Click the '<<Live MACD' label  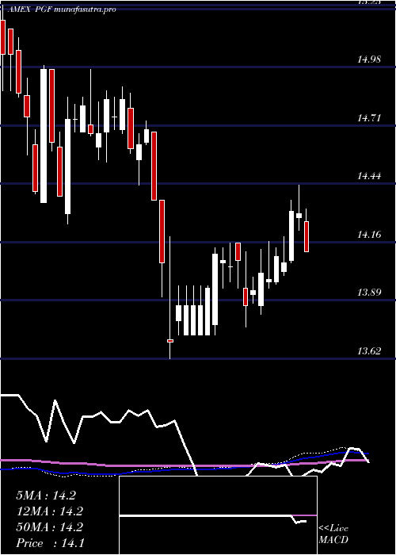333,534
